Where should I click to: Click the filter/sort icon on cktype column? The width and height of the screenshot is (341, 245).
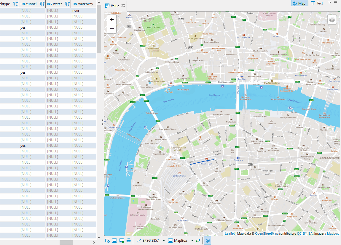coord(15,4)
